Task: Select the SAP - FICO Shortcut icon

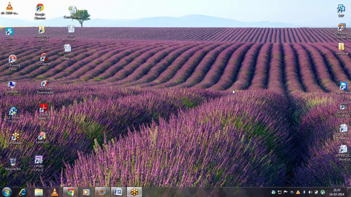Action: tap(343, 132)
